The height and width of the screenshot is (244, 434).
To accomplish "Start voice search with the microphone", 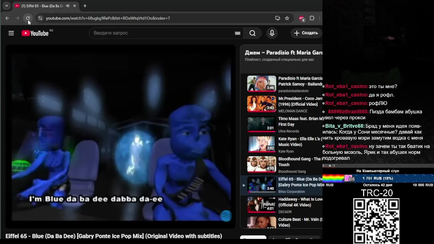I will (x=272, y=33).
